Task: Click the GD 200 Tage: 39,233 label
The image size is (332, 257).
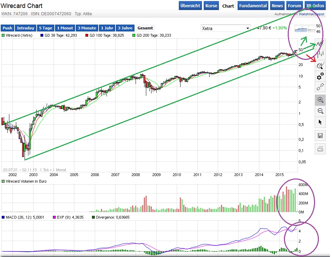Action: pos(154,35)
